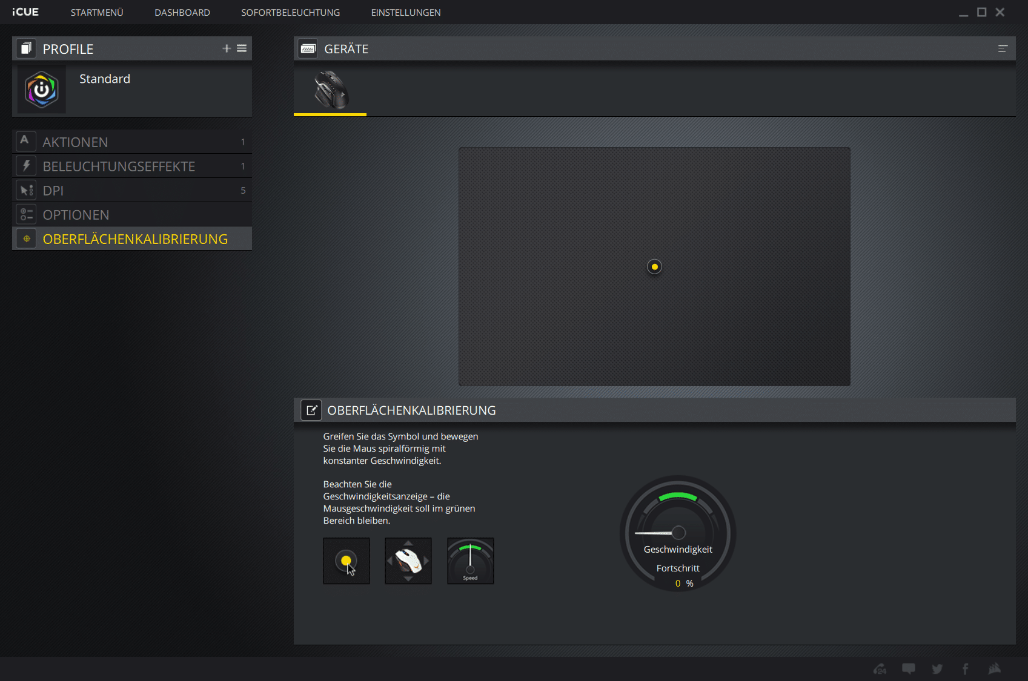Open the chat feedback icon
The width and height of the screenshot is (1028, 681).
(909, 669)
